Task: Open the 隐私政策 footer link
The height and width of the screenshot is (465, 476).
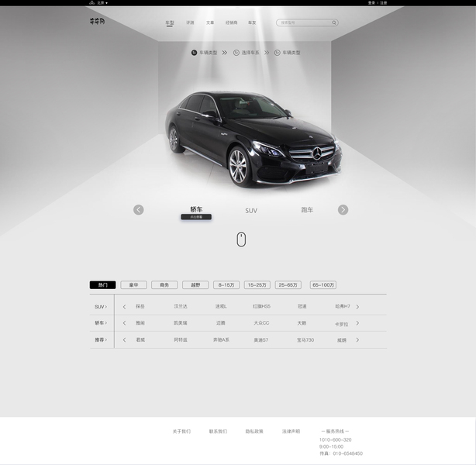Action: tap(254, 432)
